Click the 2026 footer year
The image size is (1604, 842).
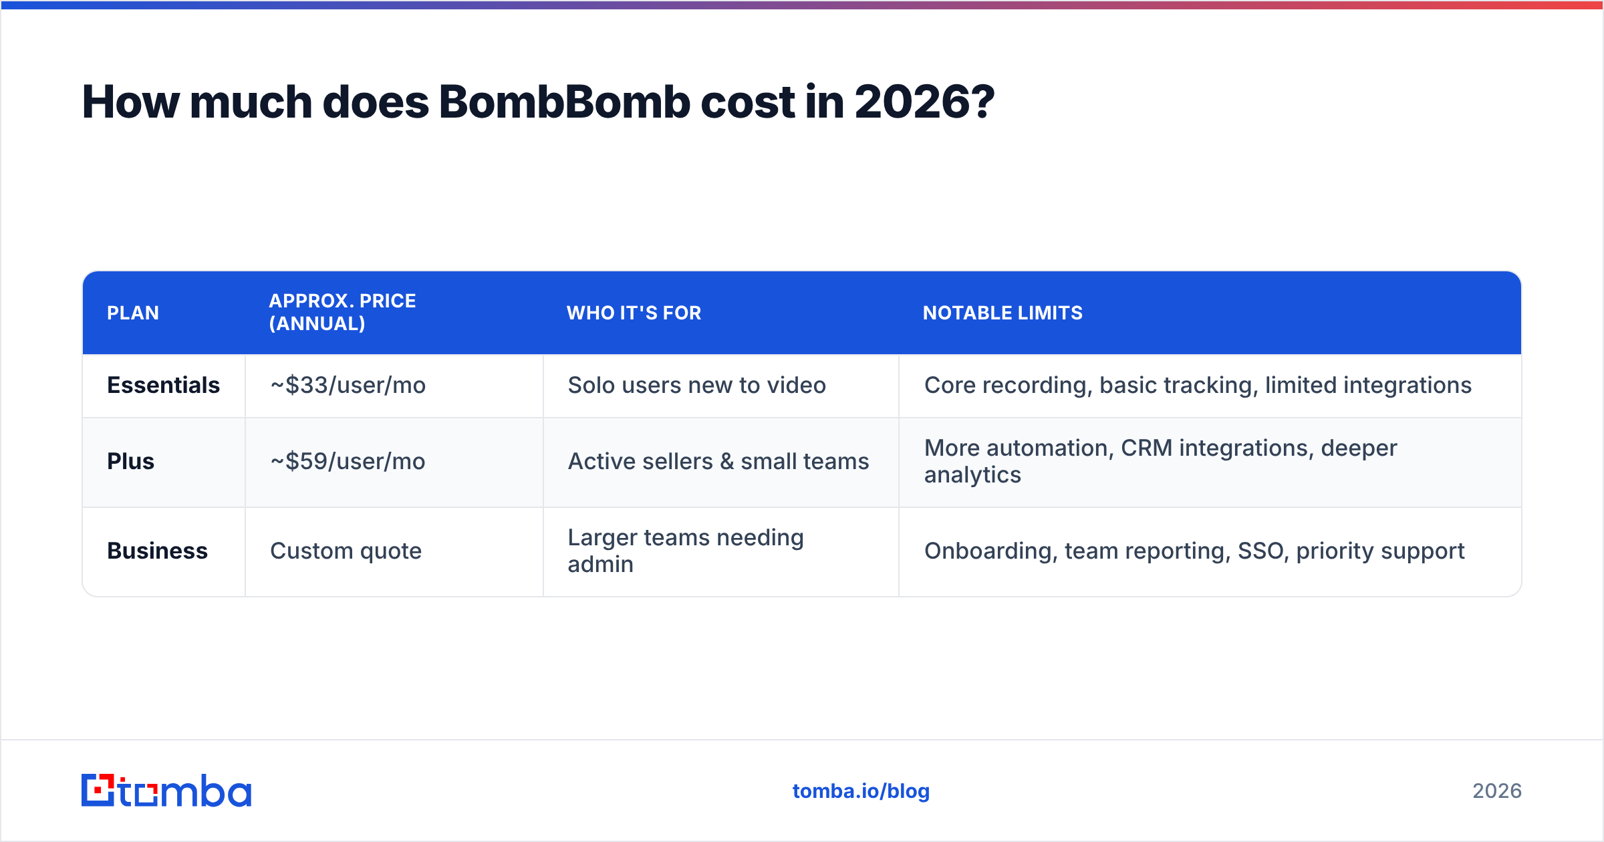[1497, 791]
